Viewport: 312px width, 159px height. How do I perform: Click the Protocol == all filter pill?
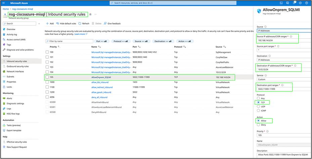tap(121, 41)
